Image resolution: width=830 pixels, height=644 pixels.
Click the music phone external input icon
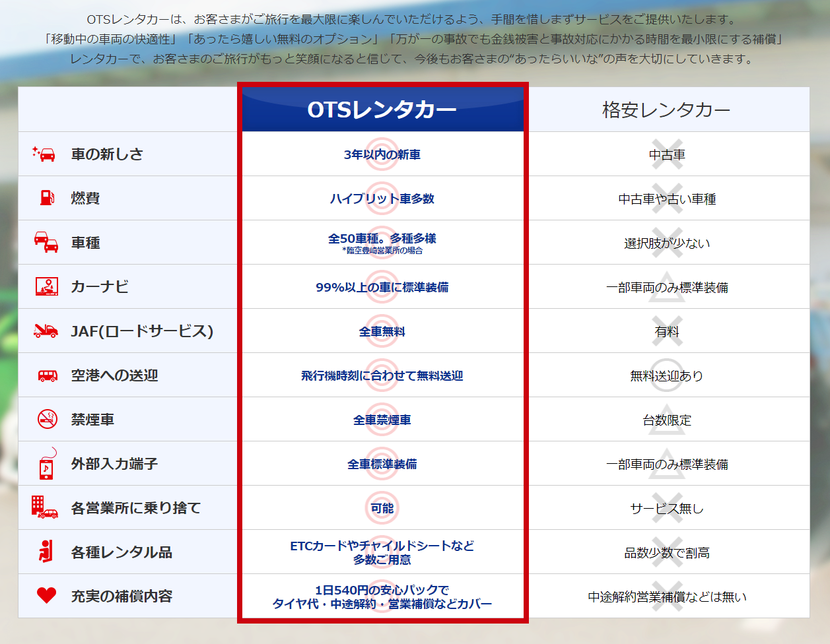[x=47, y=464]
